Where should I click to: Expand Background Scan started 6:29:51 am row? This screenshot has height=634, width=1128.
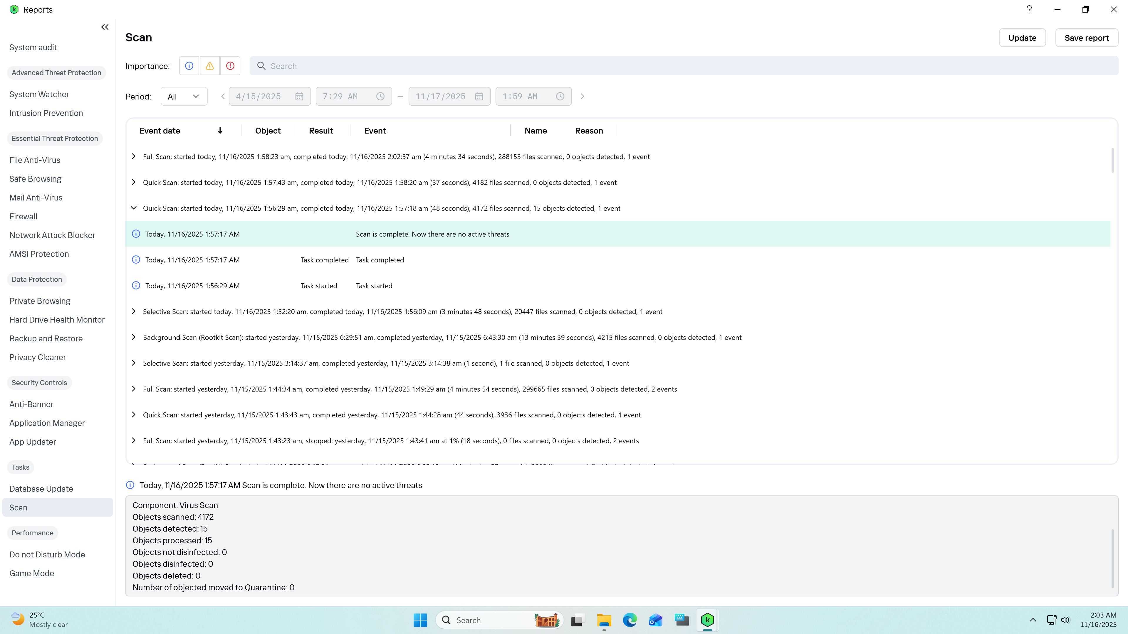coord(134,337)
